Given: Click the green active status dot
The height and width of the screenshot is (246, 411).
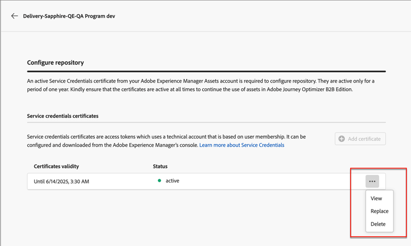Looking at the screenshot, I should (159, 181).
